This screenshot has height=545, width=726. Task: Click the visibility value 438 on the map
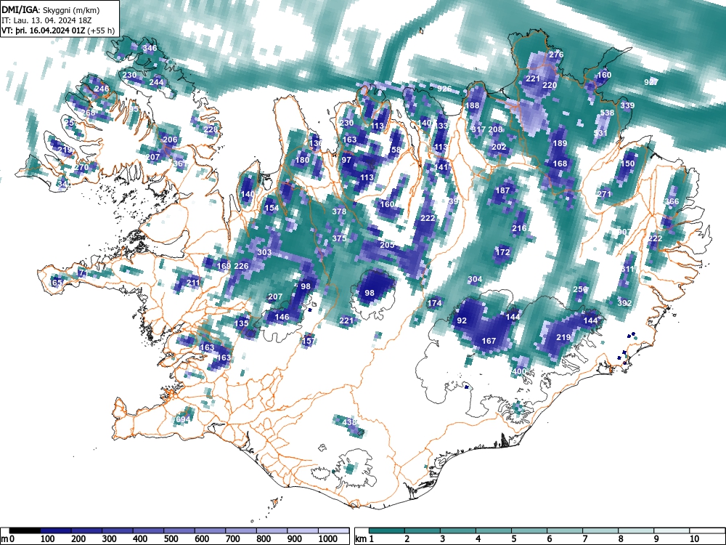pyautogui.click(x=349, y=423)
